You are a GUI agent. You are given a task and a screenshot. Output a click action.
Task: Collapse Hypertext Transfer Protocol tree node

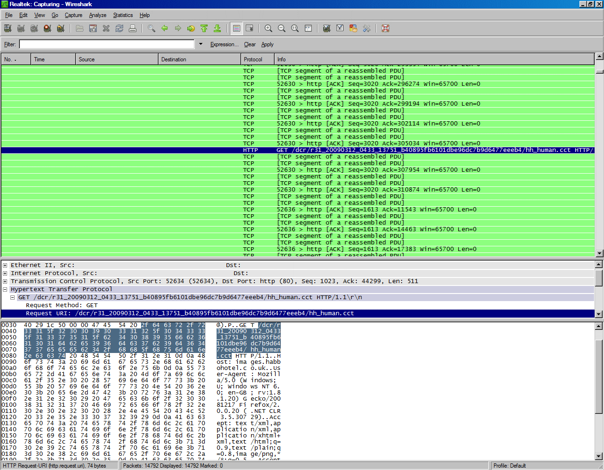[x=5, y=289]
